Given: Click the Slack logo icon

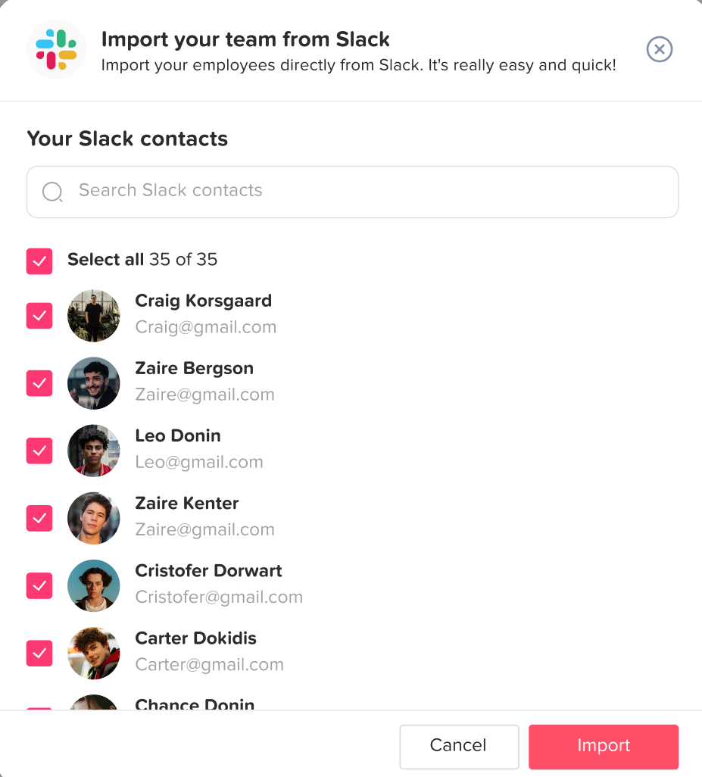Looking at the screenshot, I should (56, 49).
